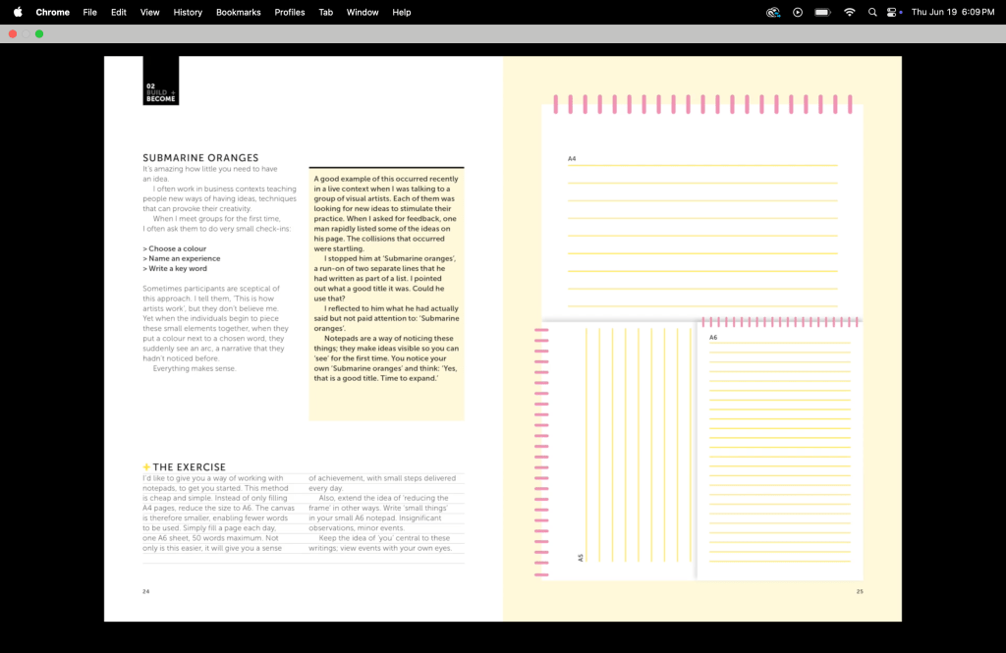Open the Chrome app menu

tap(52, 12)
